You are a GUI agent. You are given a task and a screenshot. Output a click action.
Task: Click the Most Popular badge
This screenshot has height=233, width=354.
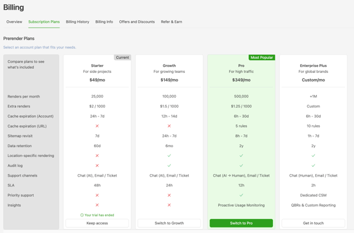coord(262,58)
